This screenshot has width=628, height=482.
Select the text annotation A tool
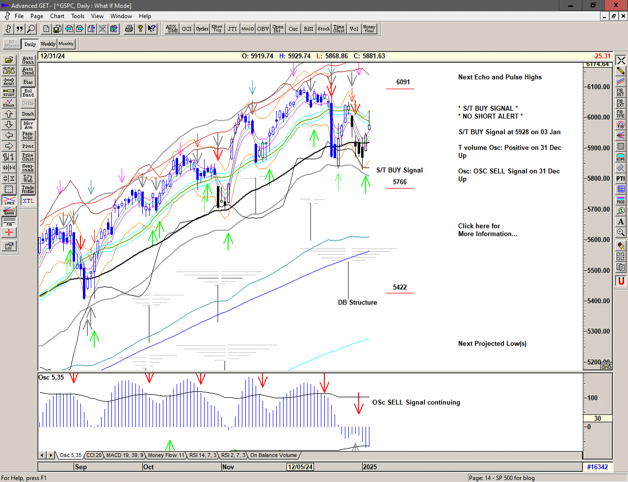pyautogui.click(x=621, y=222)
